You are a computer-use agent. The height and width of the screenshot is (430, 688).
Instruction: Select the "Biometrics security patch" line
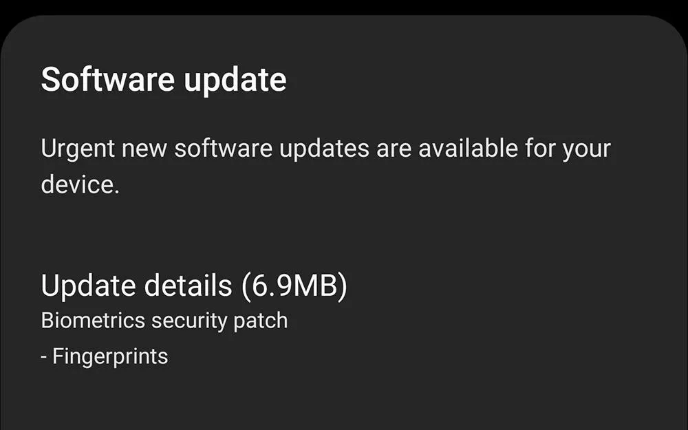pos(164,321)
